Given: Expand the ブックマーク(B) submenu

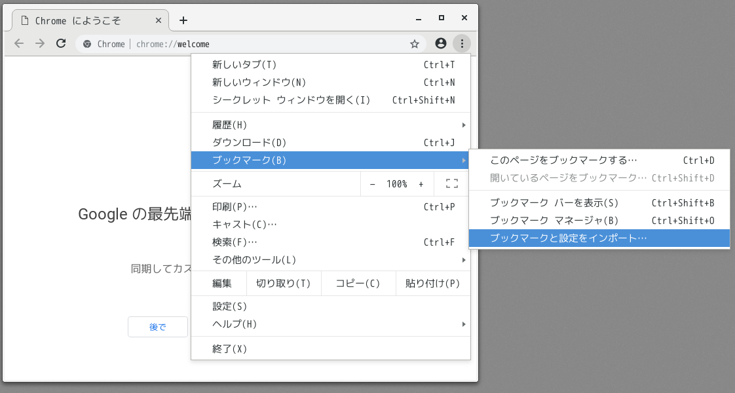Looking at the screenshot, I should pos(331,160).
